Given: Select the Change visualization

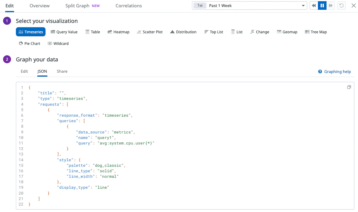Looking at the screenshot, I should pyautogui.click(x=260, y=32).
